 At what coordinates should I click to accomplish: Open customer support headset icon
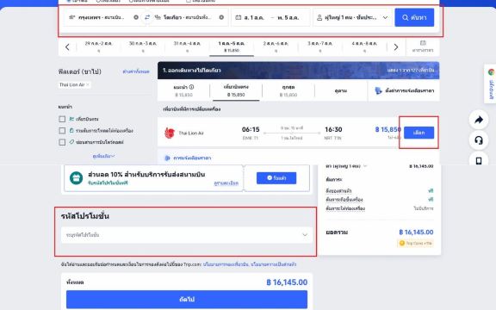479,140
